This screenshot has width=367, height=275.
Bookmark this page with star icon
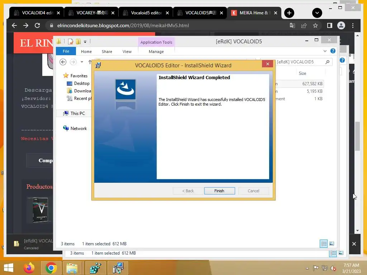point(315,25)
